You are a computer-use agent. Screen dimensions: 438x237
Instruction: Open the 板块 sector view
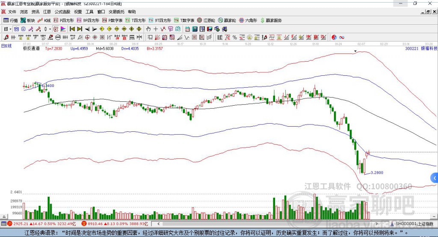tap(27, 21)
